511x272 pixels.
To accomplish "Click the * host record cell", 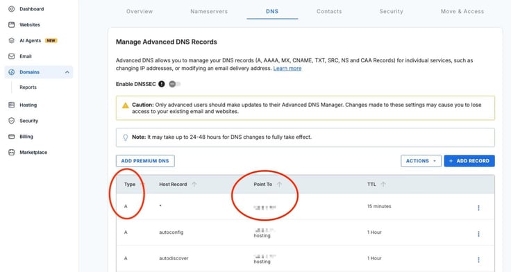I will coord(160,206).
